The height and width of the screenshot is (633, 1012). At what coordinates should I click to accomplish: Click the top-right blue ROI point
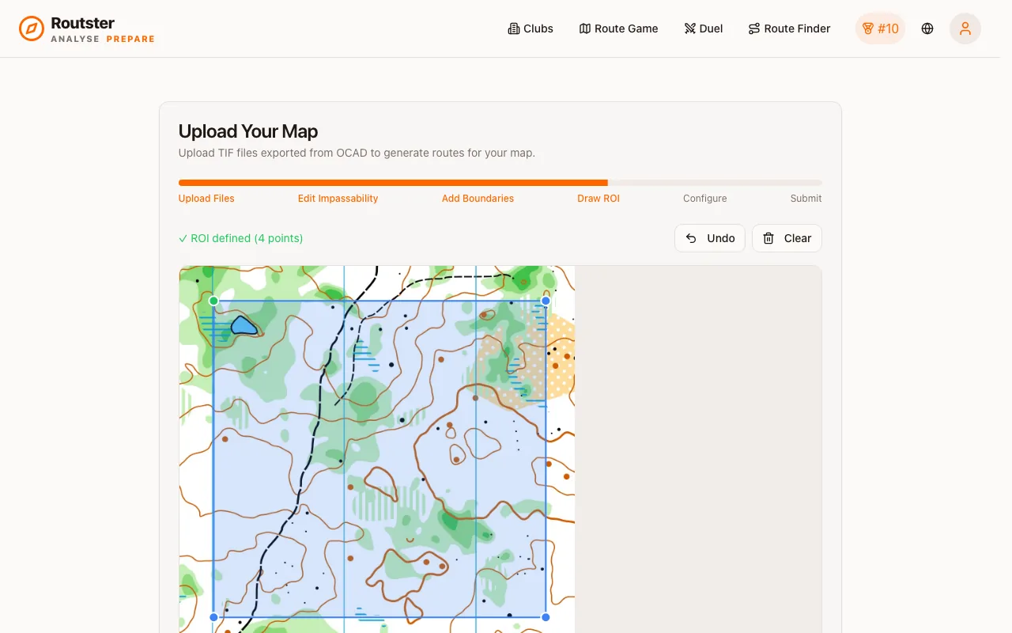(x=546, y=301)
